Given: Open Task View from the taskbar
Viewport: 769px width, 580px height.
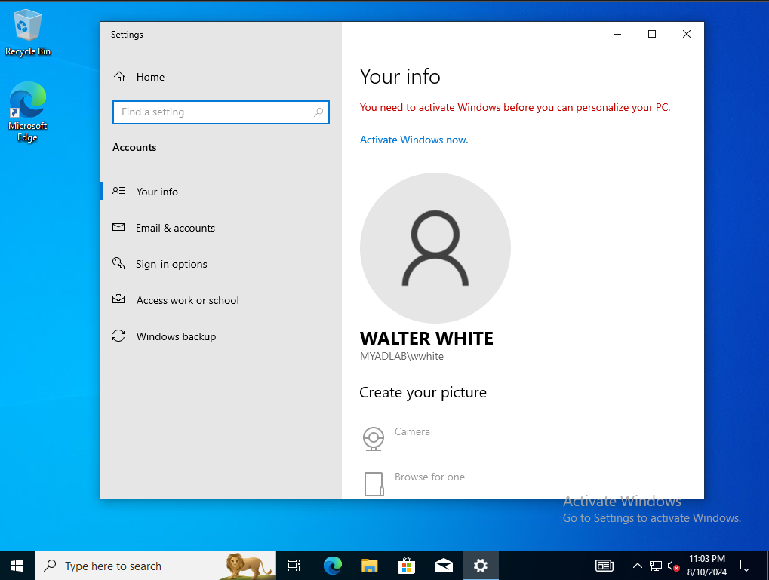Looking at the screenshot, I should (x=294, y=566).
